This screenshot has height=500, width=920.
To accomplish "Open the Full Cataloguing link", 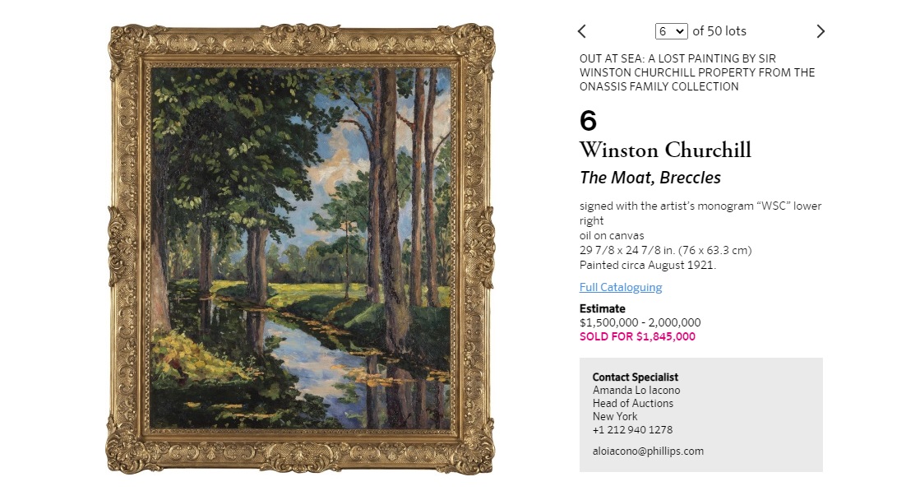I will pyautogui.click(x=621, y=287).
